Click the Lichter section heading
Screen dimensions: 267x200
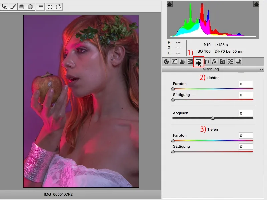point(213,78)
